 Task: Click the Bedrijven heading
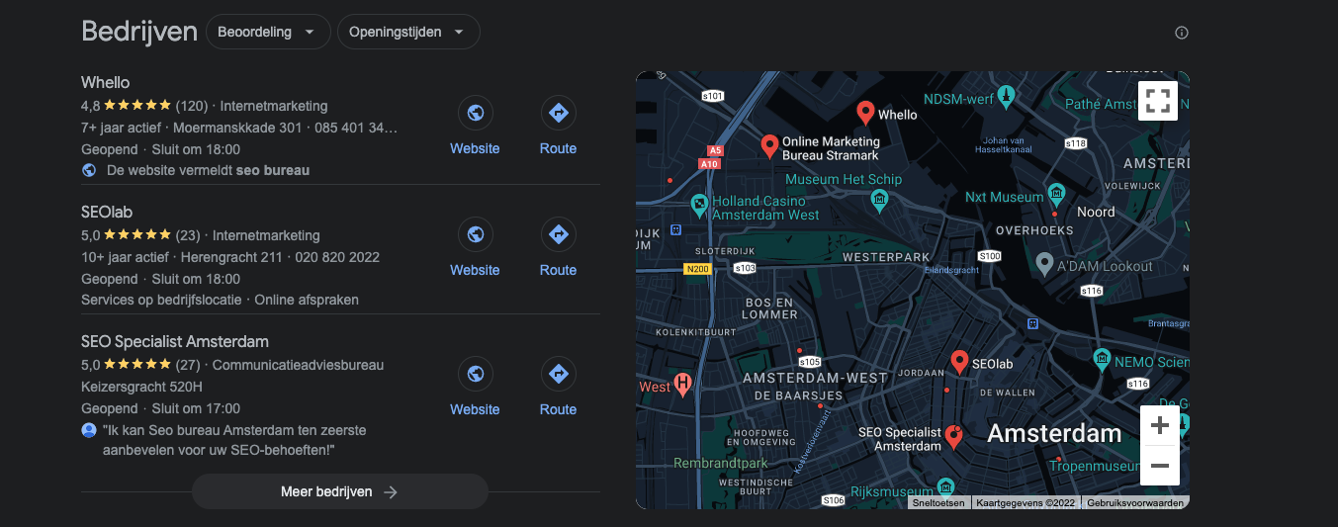(139, 32)
